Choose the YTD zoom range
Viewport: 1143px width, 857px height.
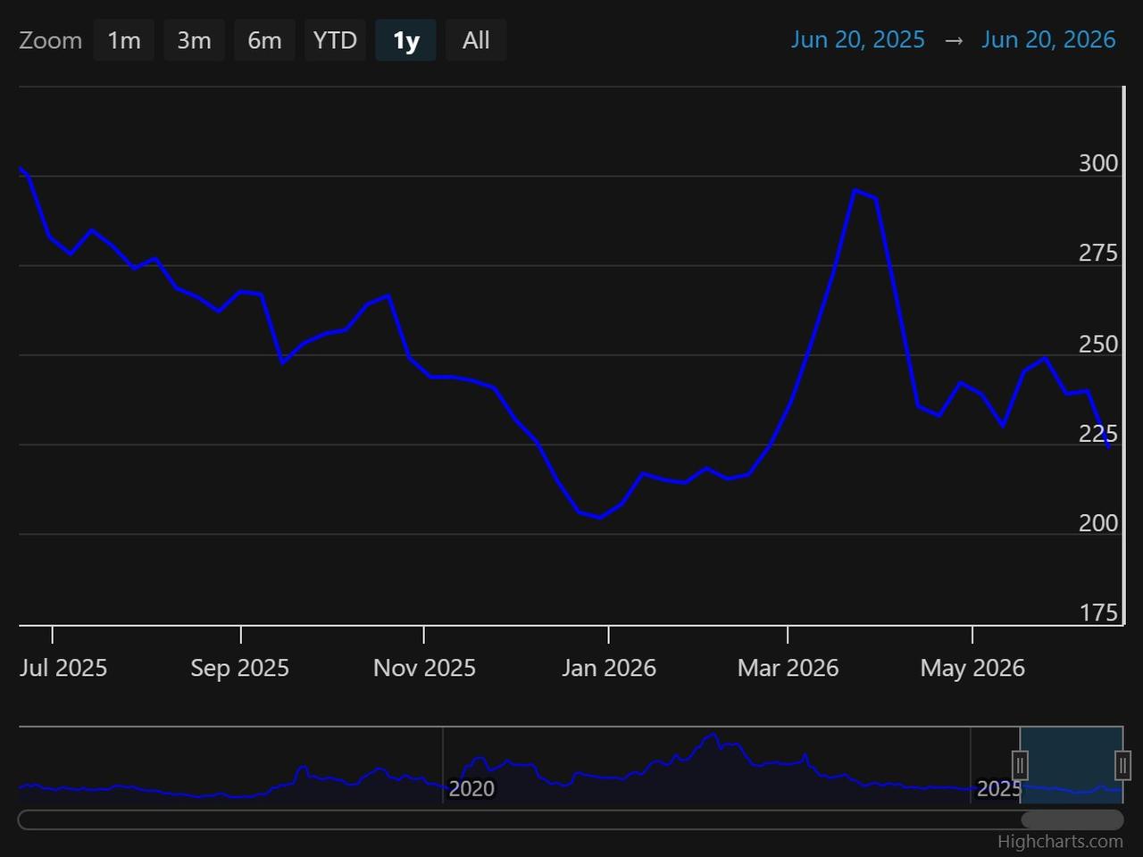[335, 40]
